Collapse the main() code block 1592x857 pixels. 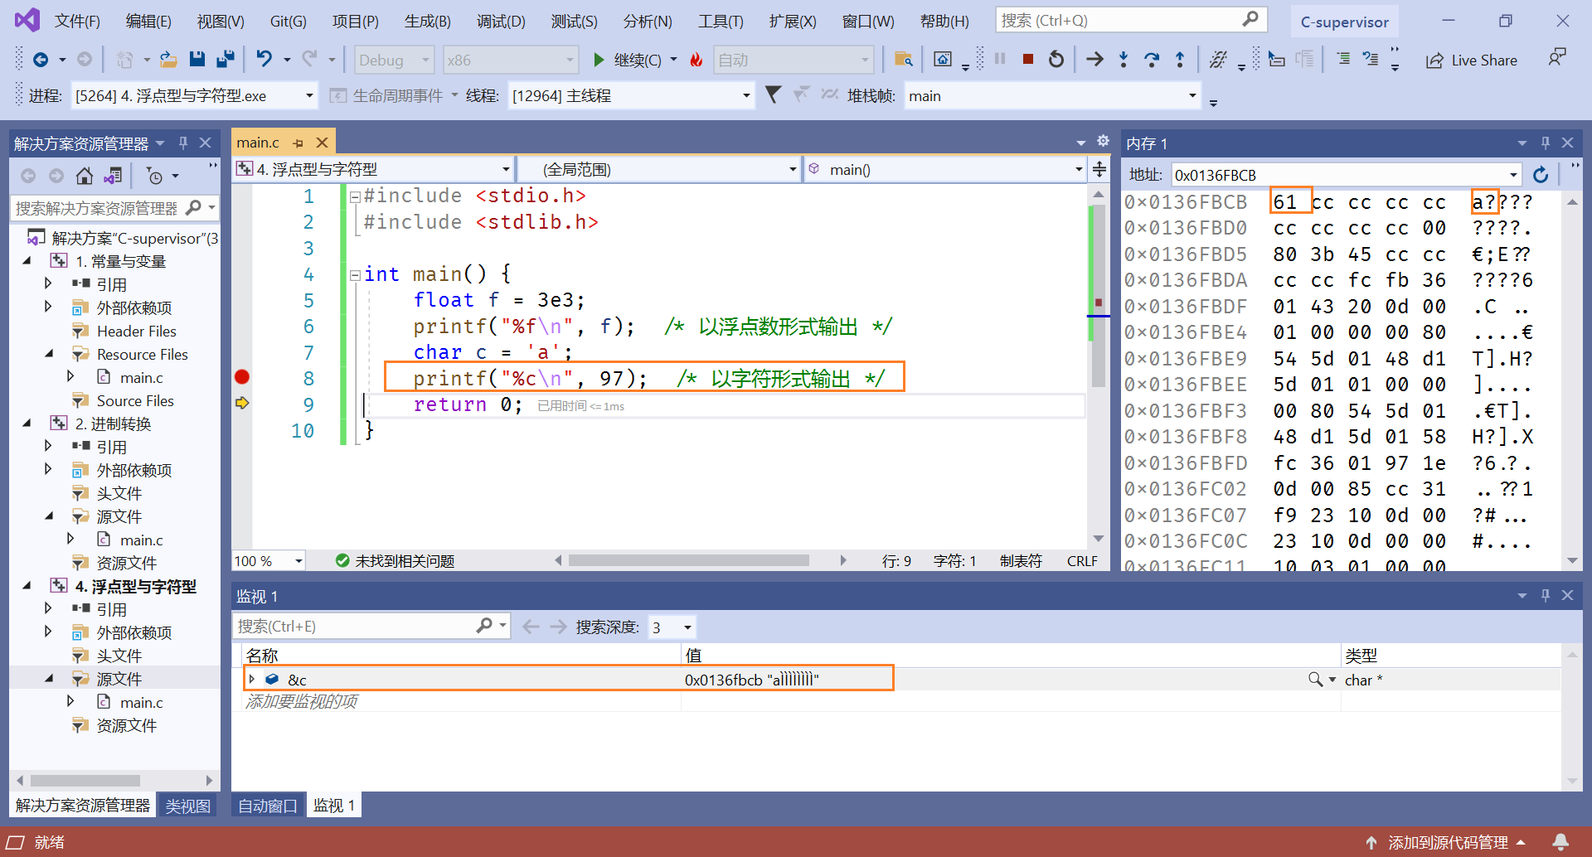[x=355, y=274]
